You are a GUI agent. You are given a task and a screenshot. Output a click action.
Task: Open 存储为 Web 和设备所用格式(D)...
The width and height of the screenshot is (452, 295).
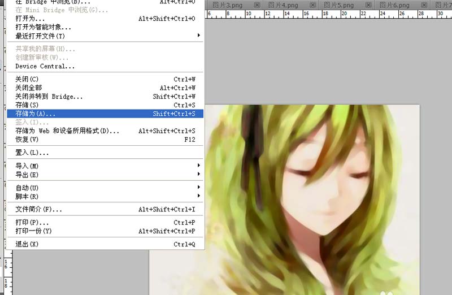click(105, 131)
